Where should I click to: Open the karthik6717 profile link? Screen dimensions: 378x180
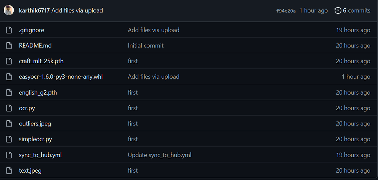[34, 11]
